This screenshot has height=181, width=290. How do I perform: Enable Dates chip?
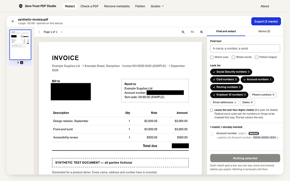(x=247, y=102)
